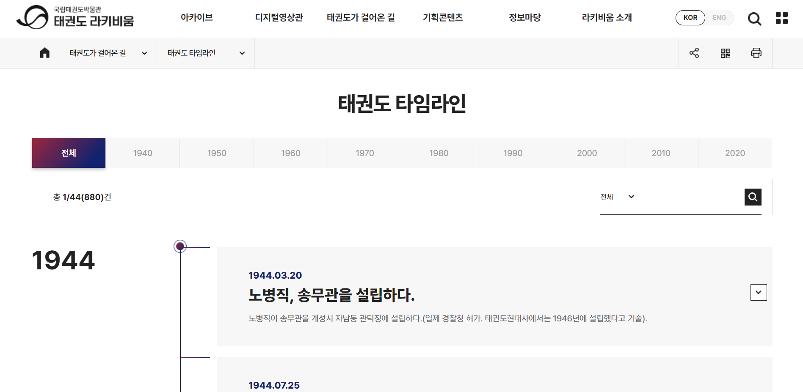The height and width of the screenshot is (392, 803).
Task: Print the page with printer icon
Action: pyautogui.click(x=756, y=53)
